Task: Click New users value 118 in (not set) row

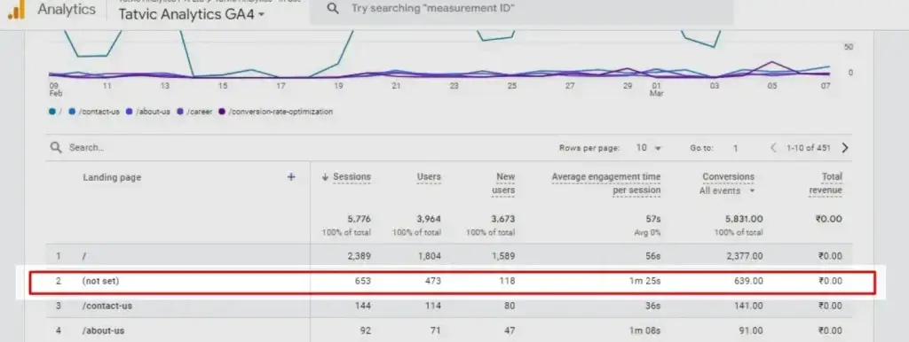Action: tap(507, 281)
